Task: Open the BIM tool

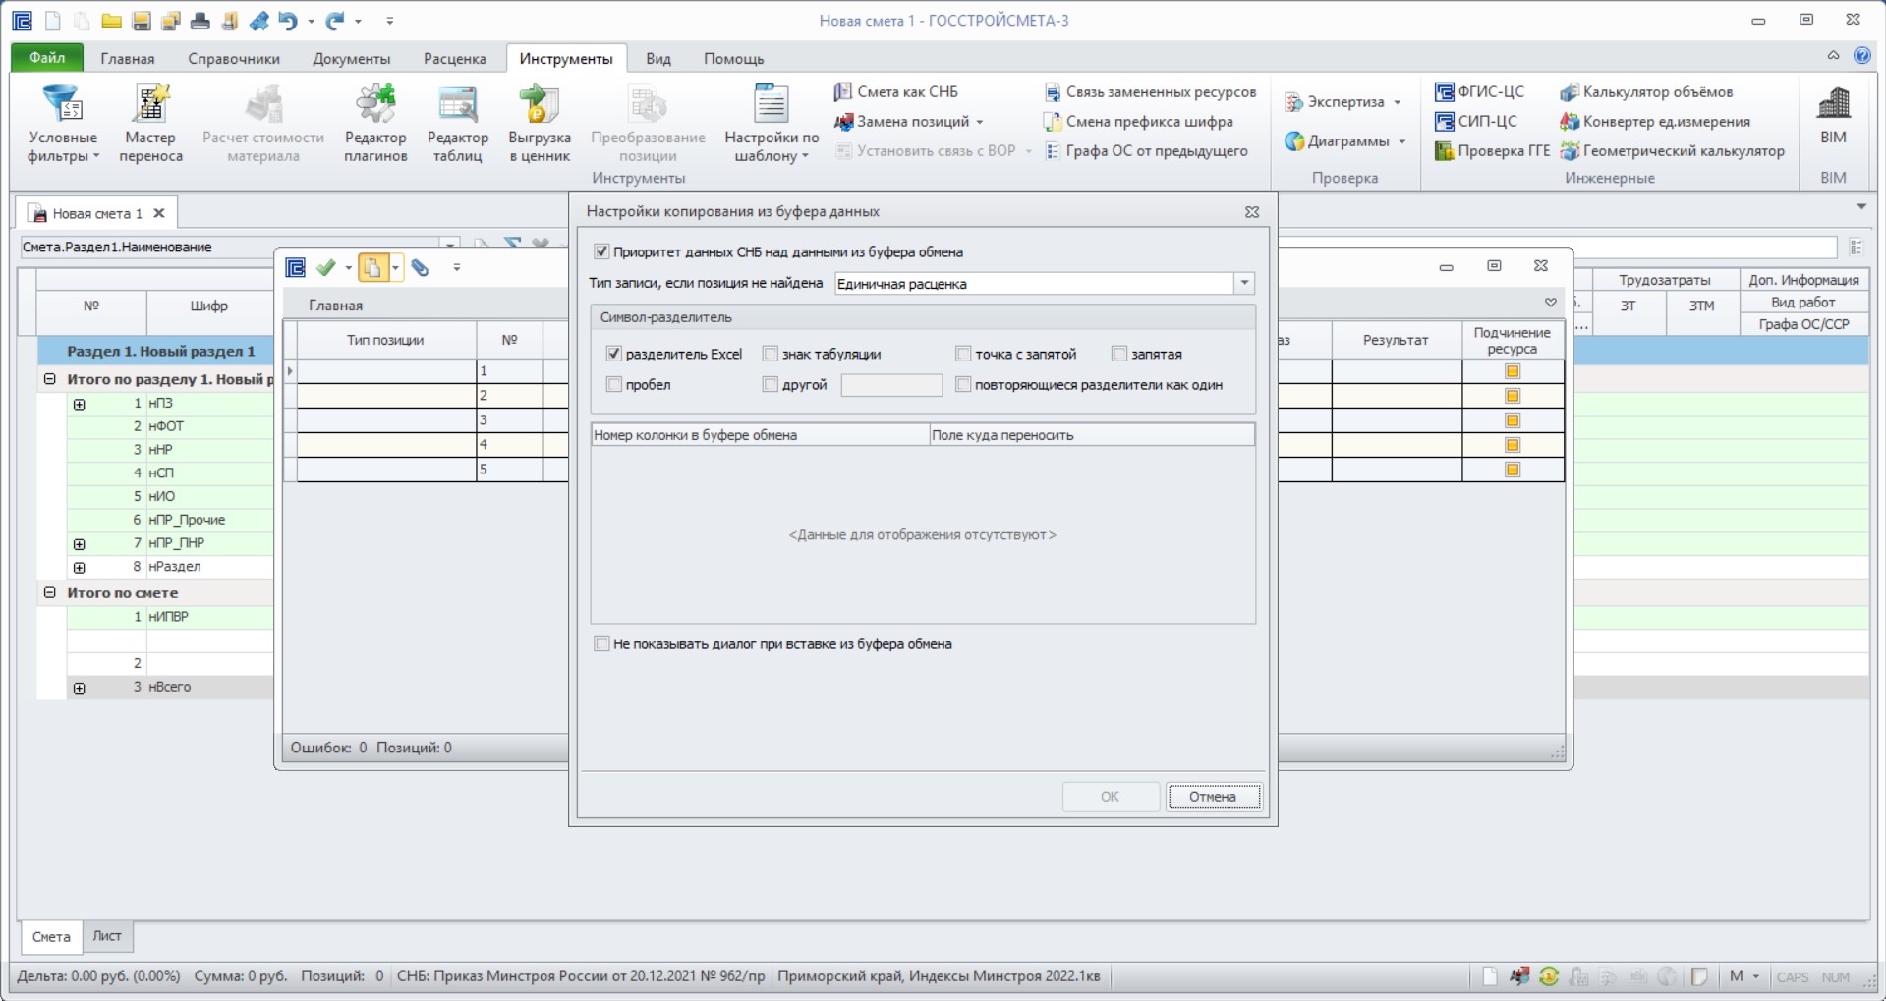Action: pos(1833,118)
